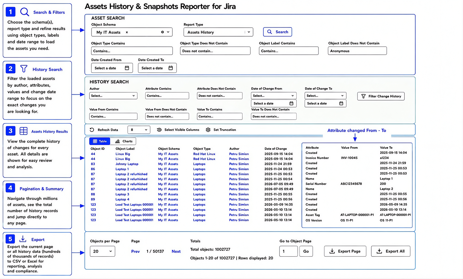The image size is (463, 279).
Task: Open the Johnny Laptop object link
Action: [x=127, y=164]
